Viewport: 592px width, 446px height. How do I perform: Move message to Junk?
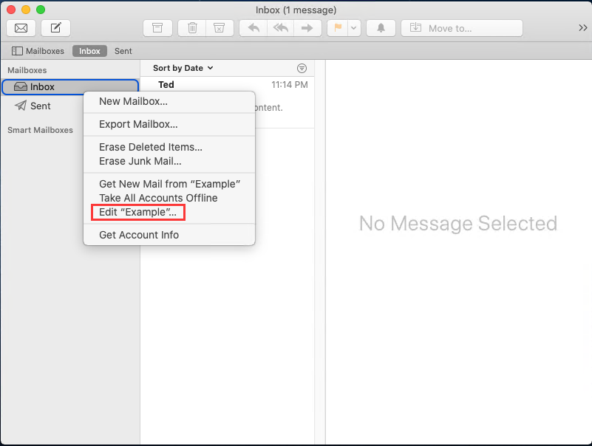coord(218,28)
